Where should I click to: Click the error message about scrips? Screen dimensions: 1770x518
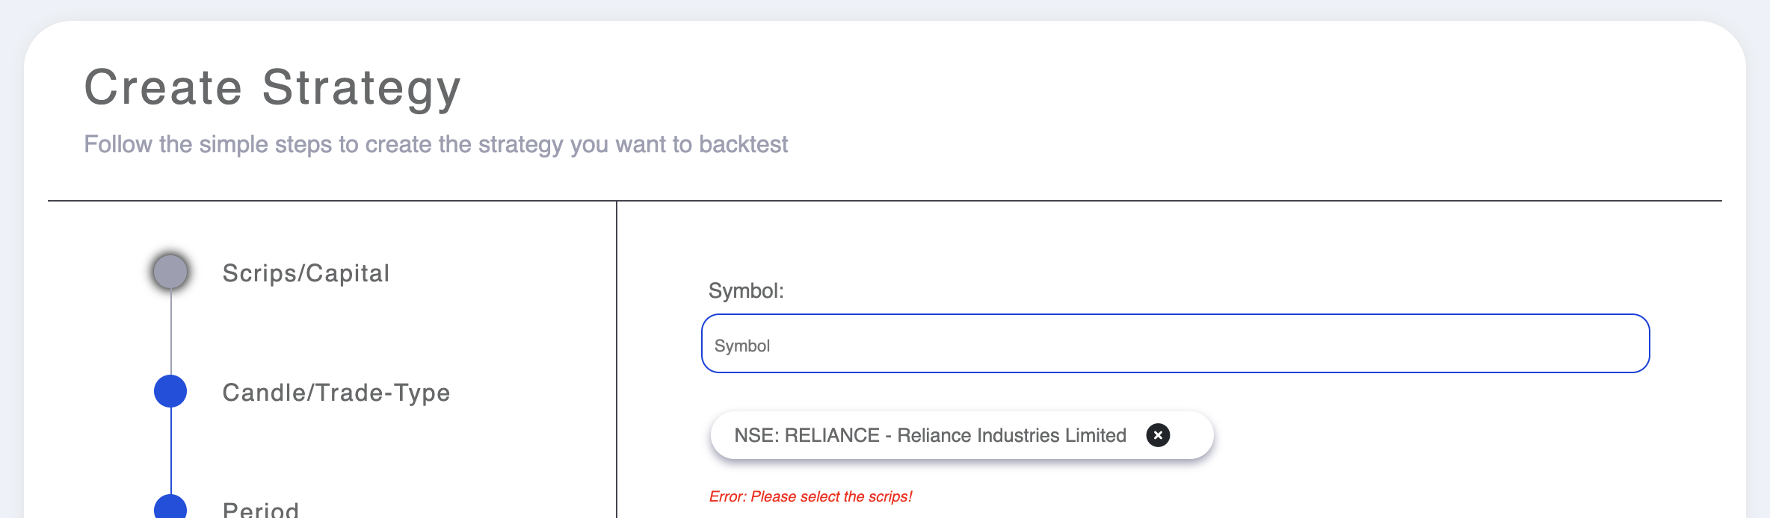[810, 496]
